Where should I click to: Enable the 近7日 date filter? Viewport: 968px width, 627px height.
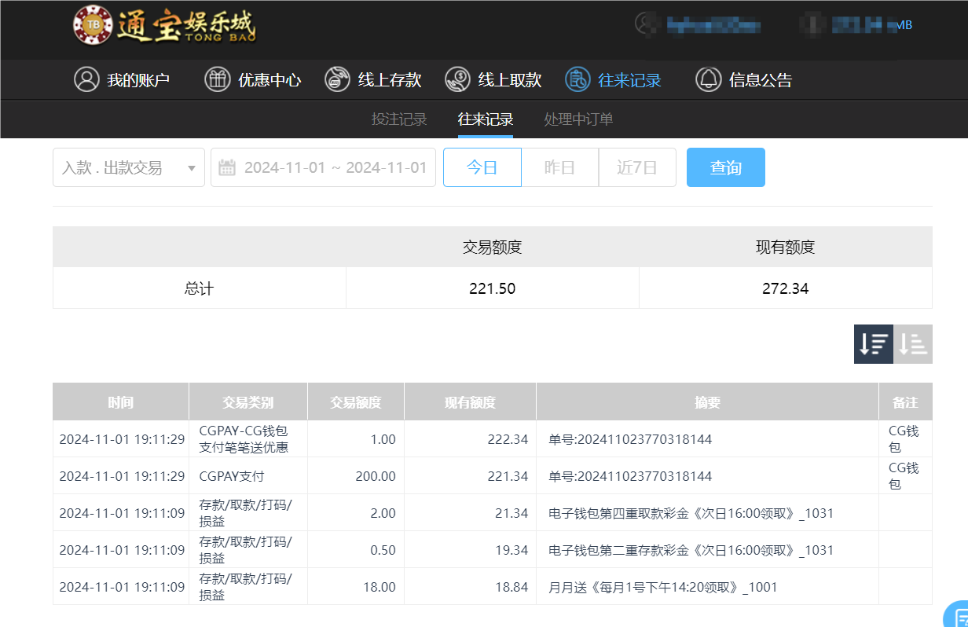[x=637, y=167]
